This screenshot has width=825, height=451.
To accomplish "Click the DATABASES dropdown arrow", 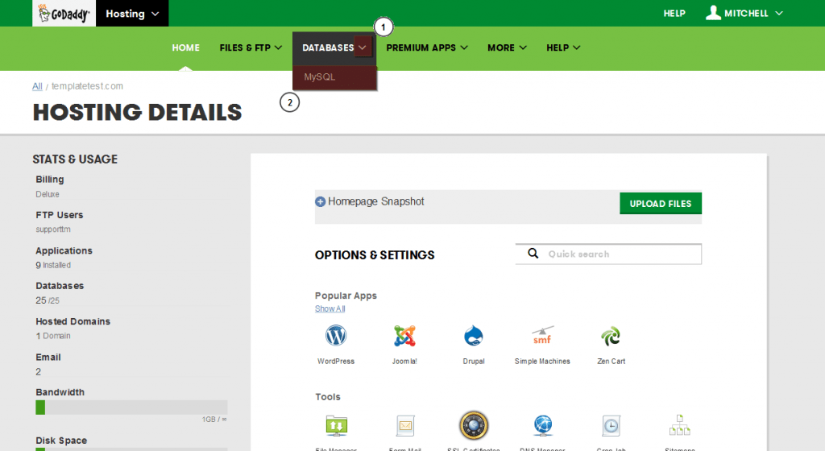I will pos(363,48).
